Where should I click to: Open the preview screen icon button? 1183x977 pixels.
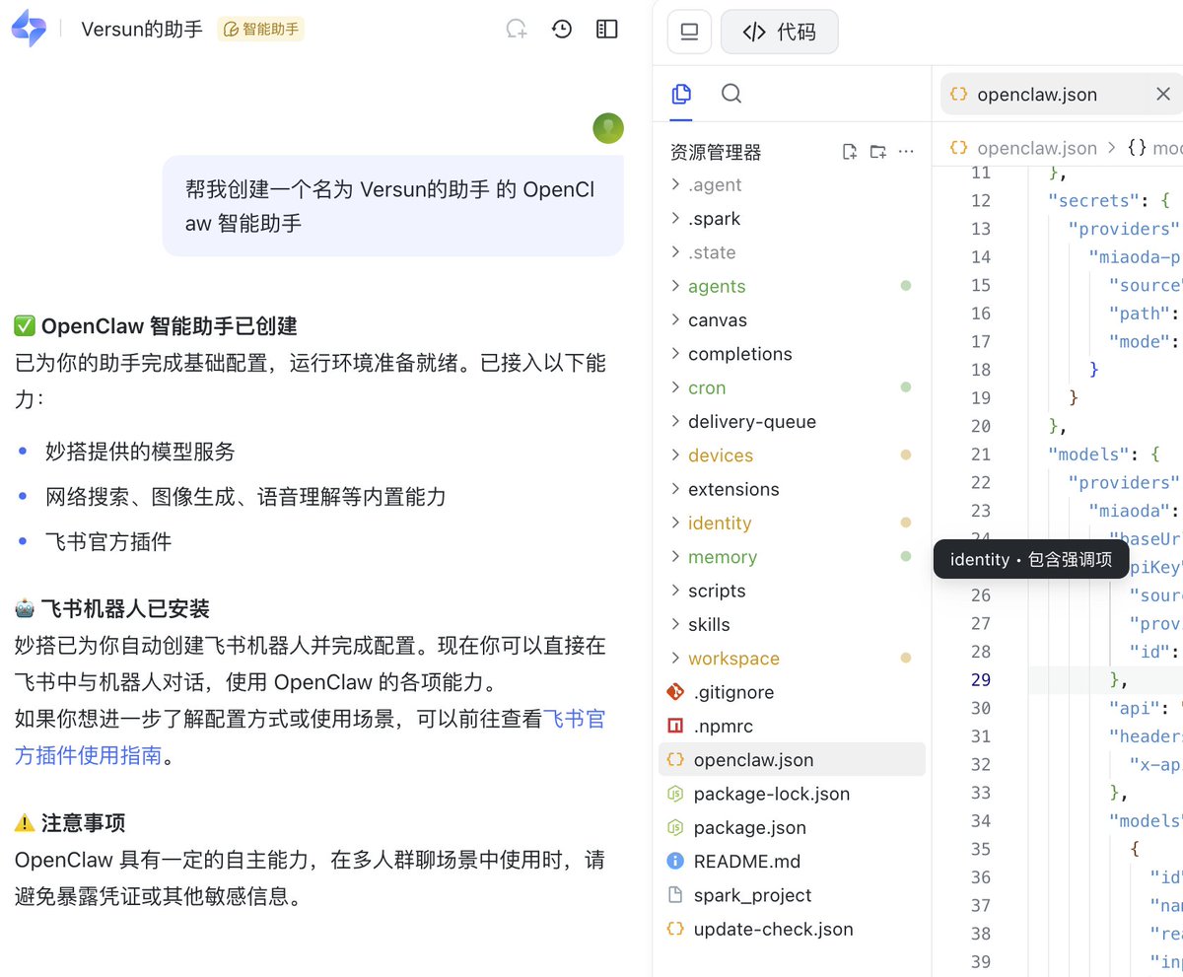[x=689, y=32]
